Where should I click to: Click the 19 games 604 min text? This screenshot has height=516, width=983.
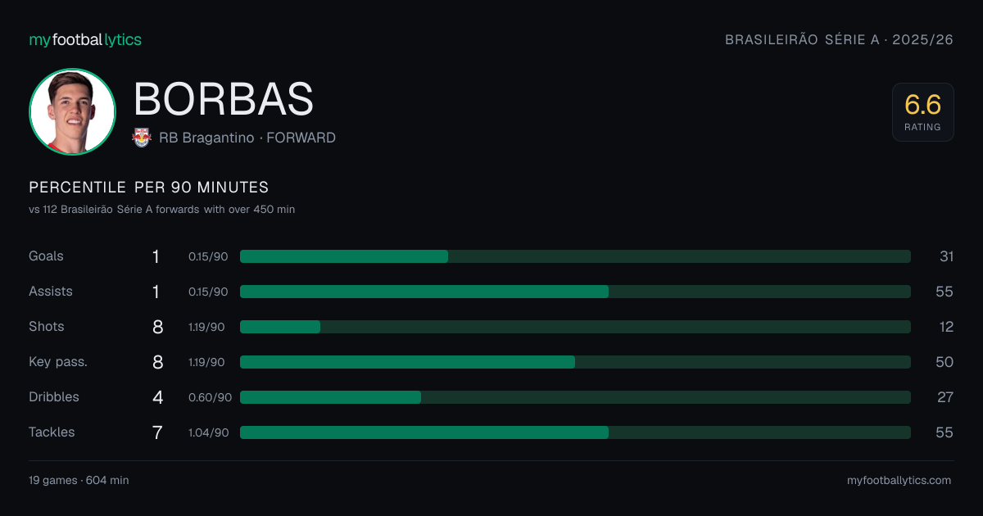79,481
